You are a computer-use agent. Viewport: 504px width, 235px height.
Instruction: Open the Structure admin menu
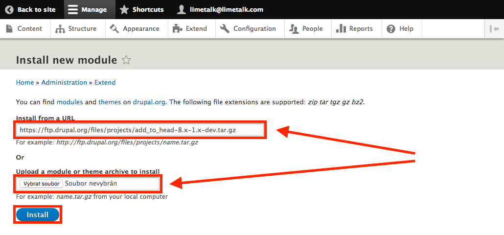[x=76, y=28]
